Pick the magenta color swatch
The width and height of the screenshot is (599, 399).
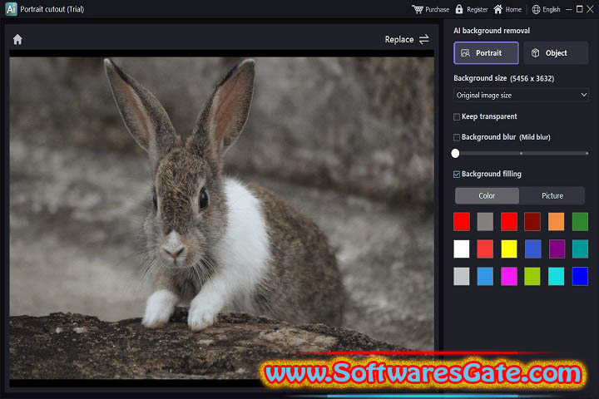tap(509, 276)
